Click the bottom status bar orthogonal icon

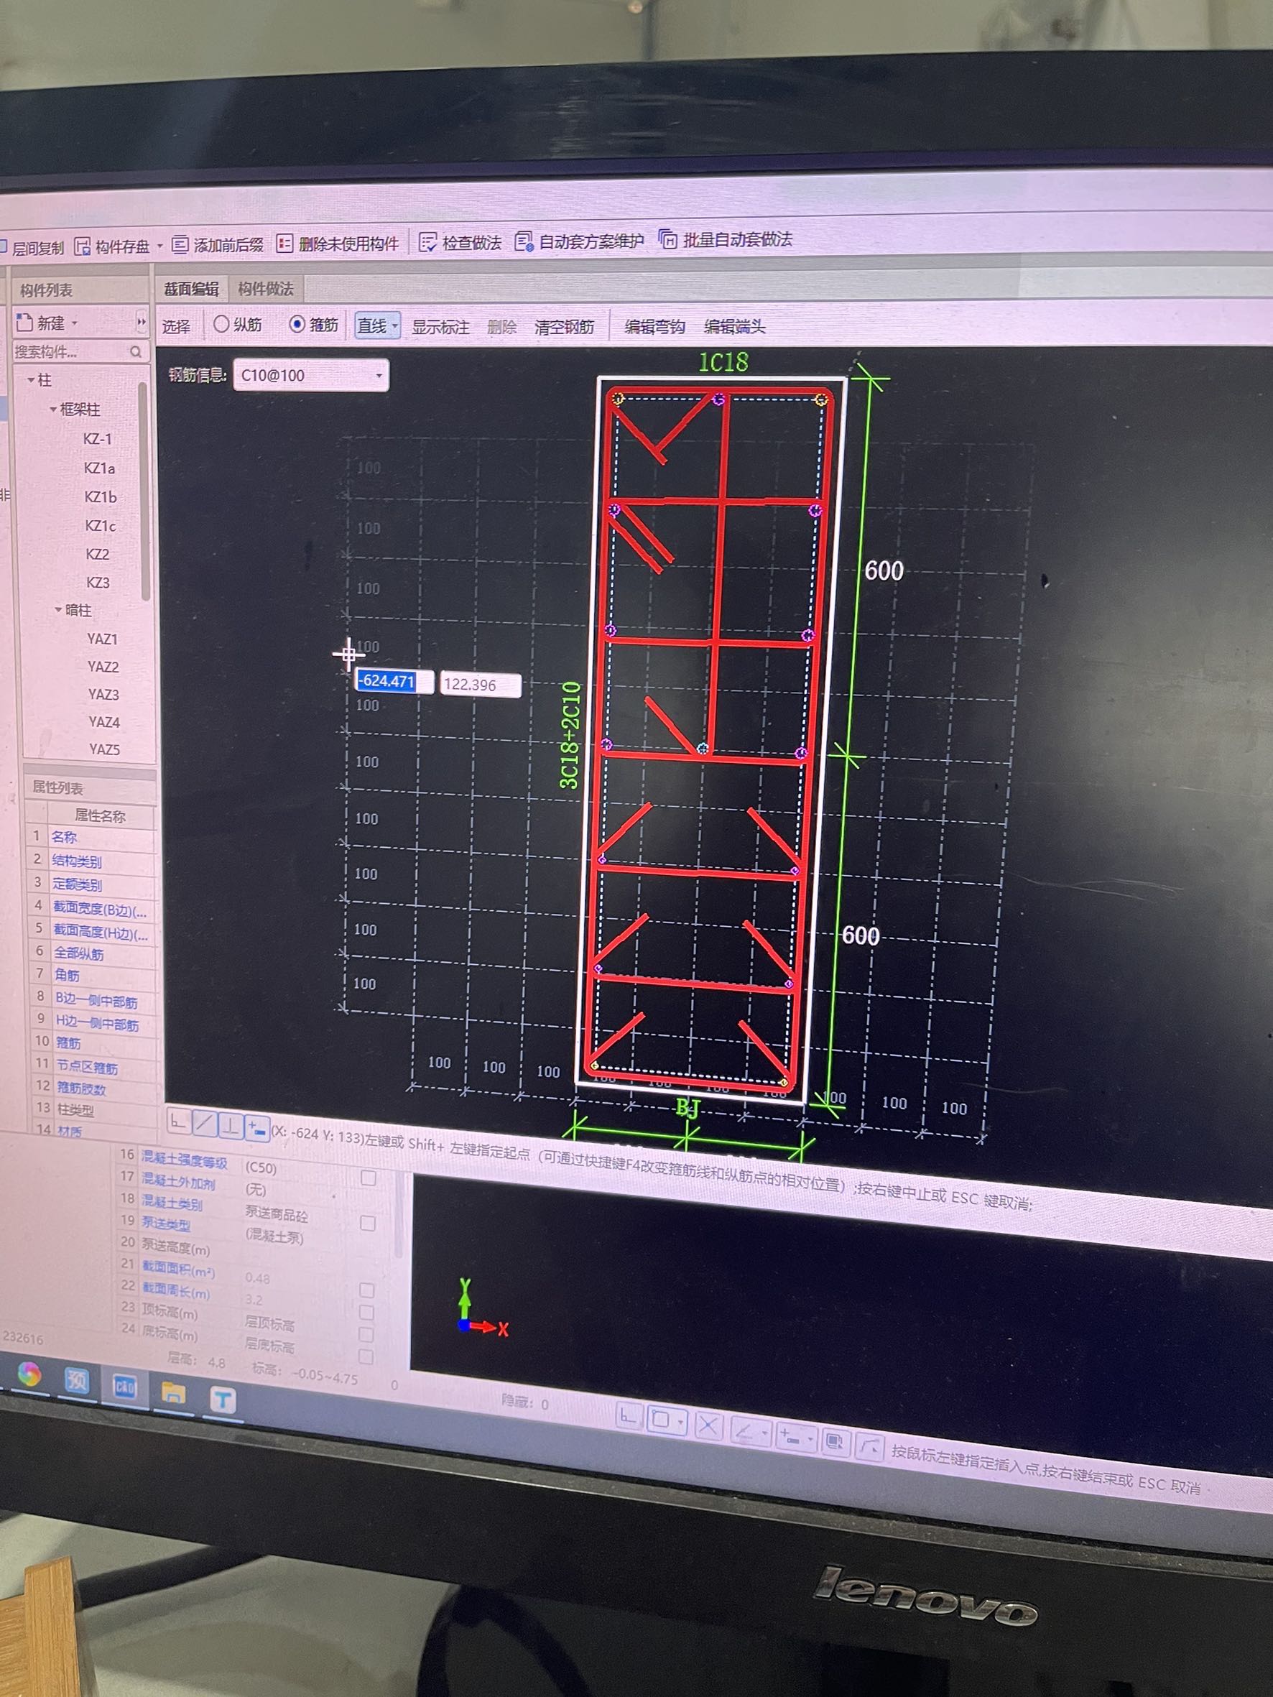pyautogui.click(x=629, y=1417)
